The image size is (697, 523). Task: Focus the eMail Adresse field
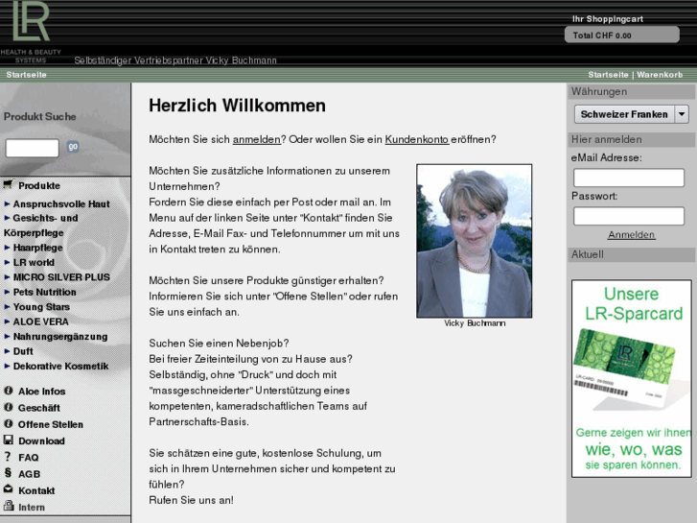click(x=629, y=178)
